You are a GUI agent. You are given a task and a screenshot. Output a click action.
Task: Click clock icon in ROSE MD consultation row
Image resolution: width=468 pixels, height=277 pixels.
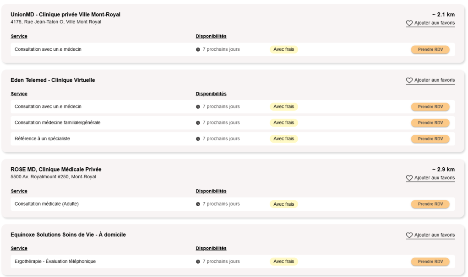(198, 204)
